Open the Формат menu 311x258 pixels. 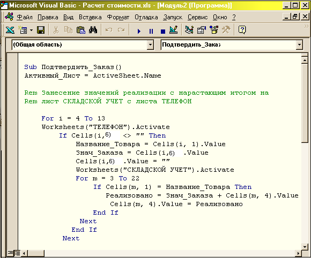pos(118,17)
